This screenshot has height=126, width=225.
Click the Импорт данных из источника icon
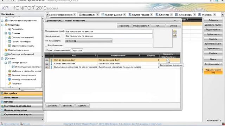(13, 67)
